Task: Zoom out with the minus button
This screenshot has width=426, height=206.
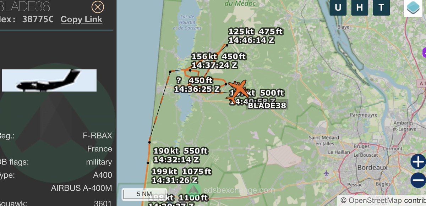Action: 418,180
